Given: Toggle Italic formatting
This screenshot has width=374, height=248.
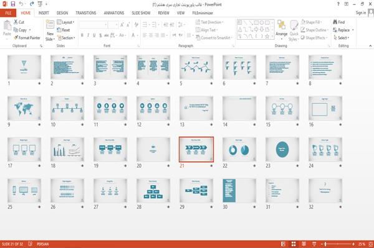Looking at the screenshot, I should [x=88, y=35].
